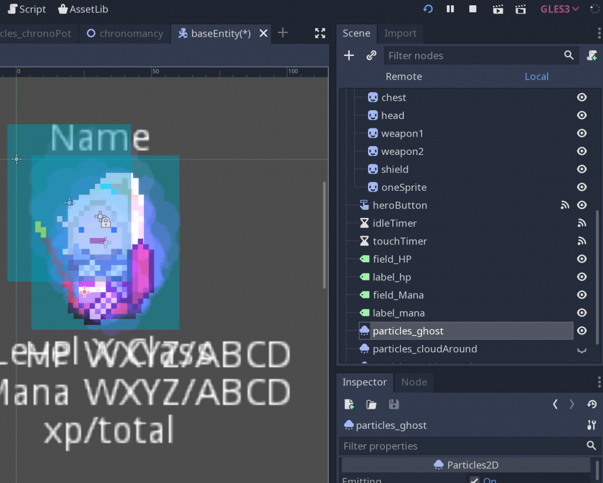Click the Add Node plus icon

coord(349,55)
